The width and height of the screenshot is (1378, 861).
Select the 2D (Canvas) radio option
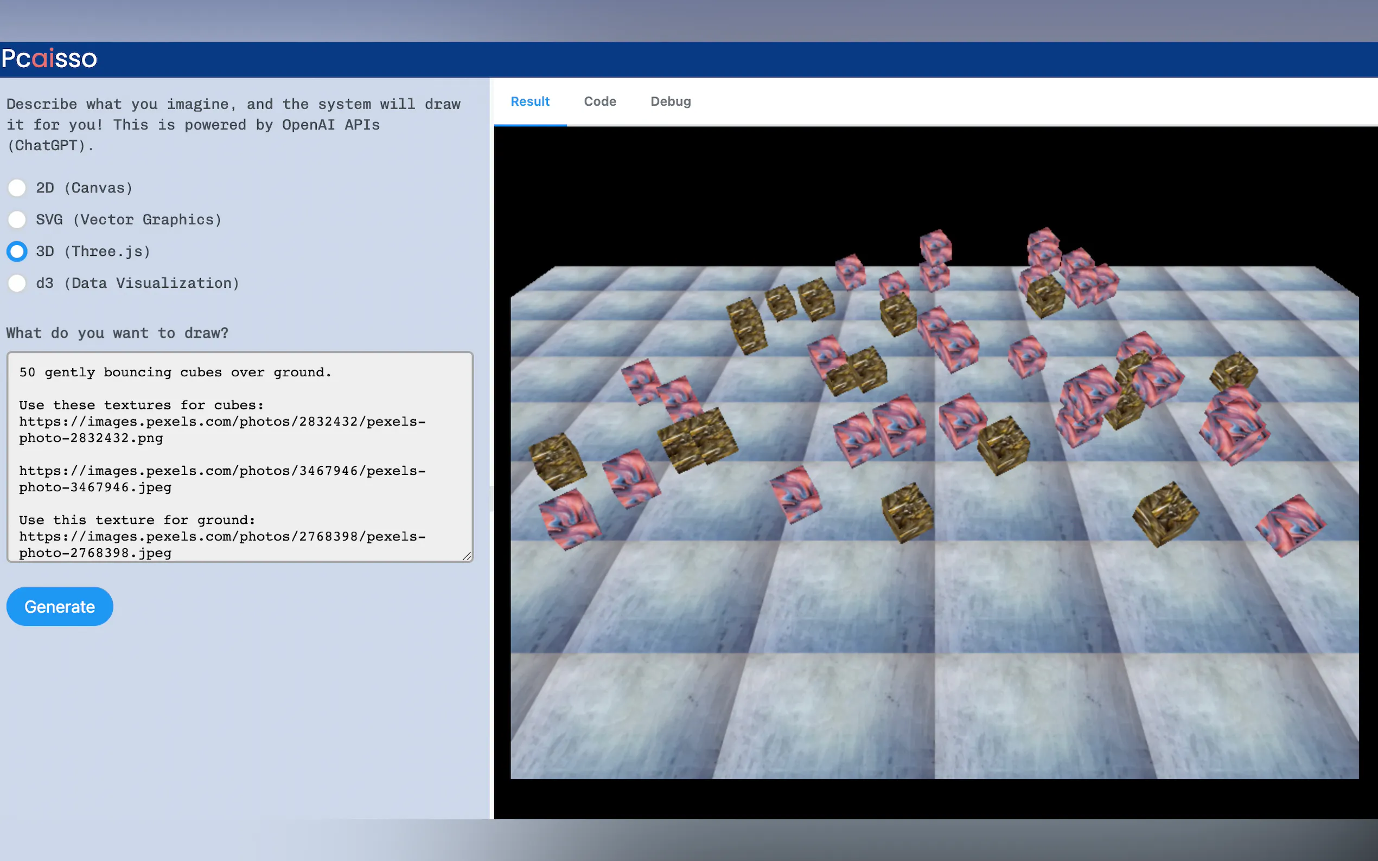17,188
